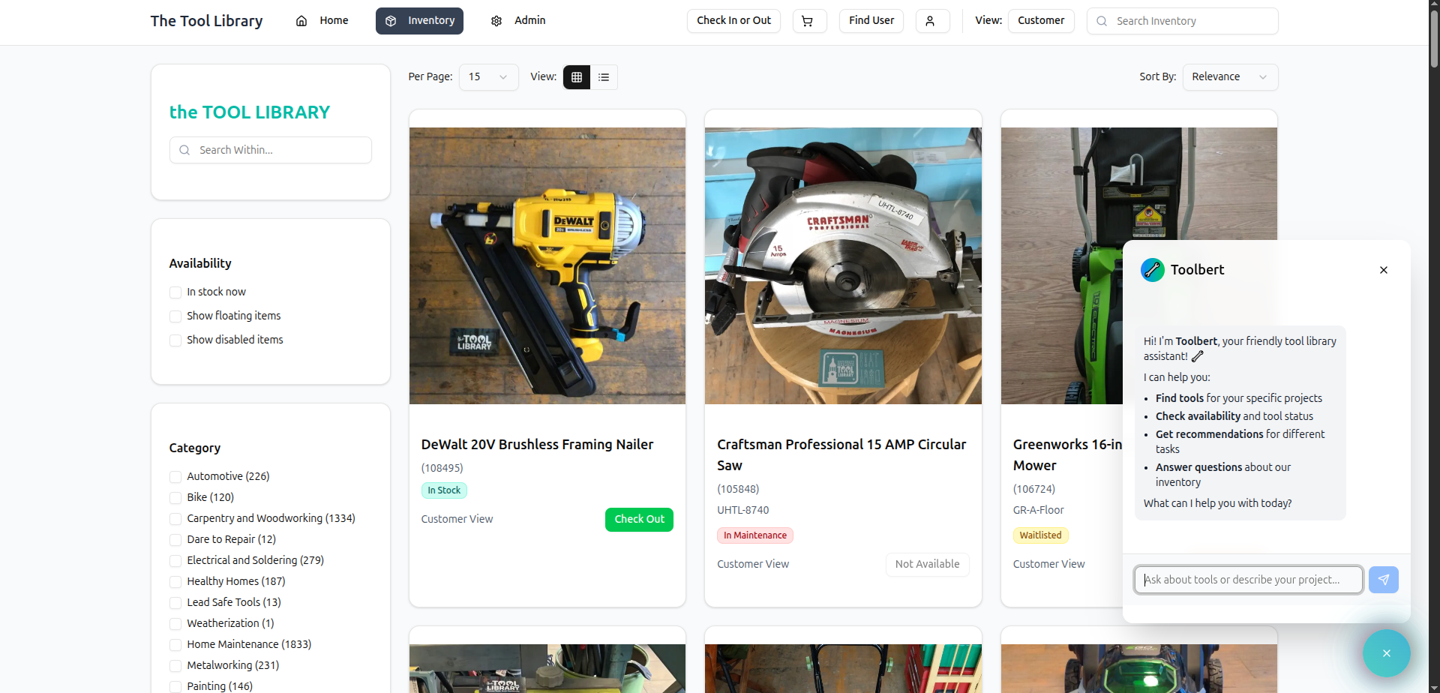This screenshot has height=693, width=1440.
Task: Check Electrical and Soldering category
Action: point(175,561)
